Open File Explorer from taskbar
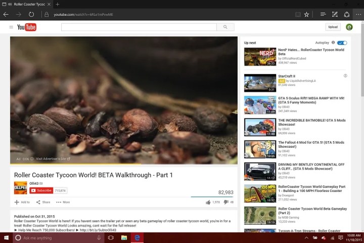 coord(124,237)
